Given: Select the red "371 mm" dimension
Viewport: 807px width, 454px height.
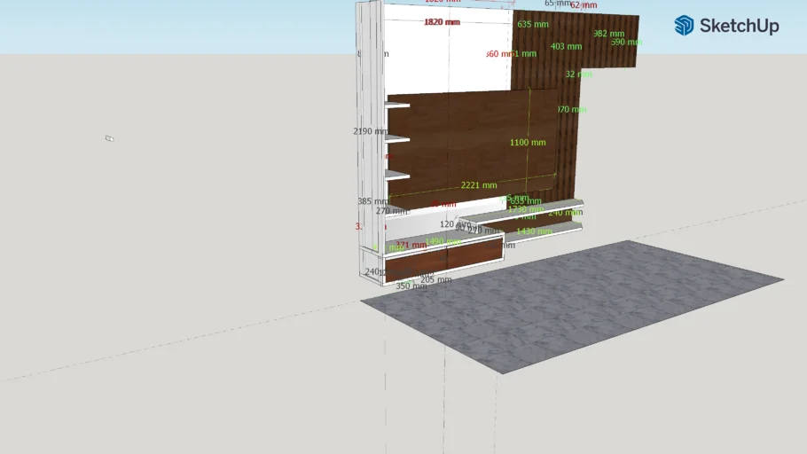Looking at the screenshot, I should (x=411, y=245).
